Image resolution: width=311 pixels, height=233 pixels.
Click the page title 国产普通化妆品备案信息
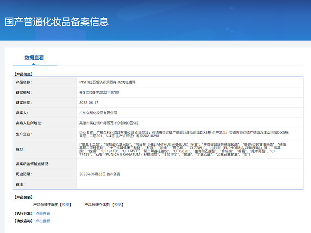[x=57, y=22]
